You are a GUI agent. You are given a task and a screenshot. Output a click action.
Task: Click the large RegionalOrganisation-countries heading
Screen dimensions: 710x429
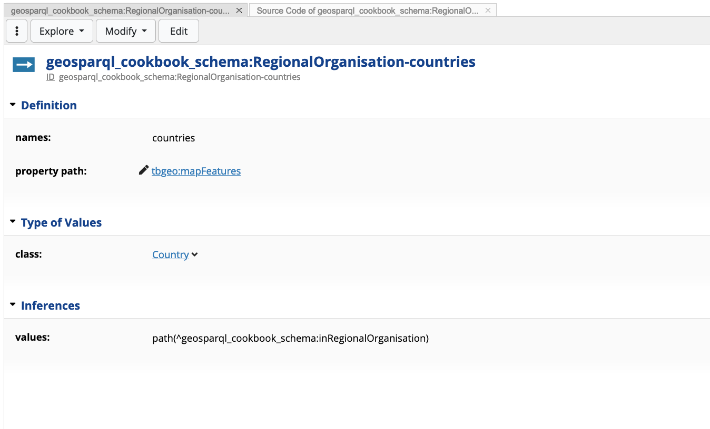tap(261, 62)
